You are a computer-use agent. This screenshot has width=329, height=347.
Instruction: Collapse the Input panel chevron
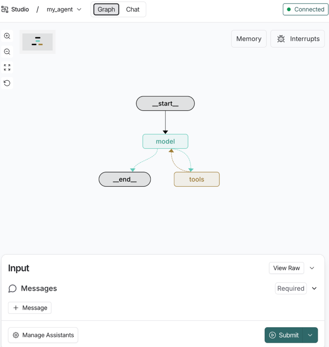pyautogui.click(x=312, y=268)
